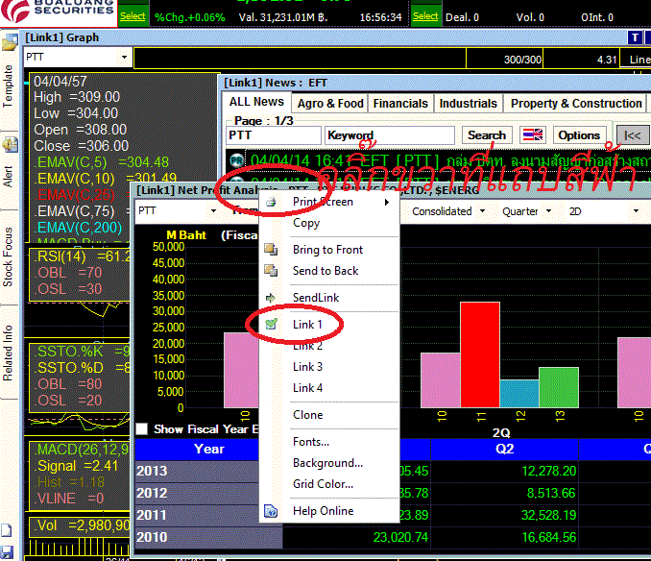651x561 pixels.
Task: Click the save disk icon at bottom left
Action: click(x=7, y=551)
